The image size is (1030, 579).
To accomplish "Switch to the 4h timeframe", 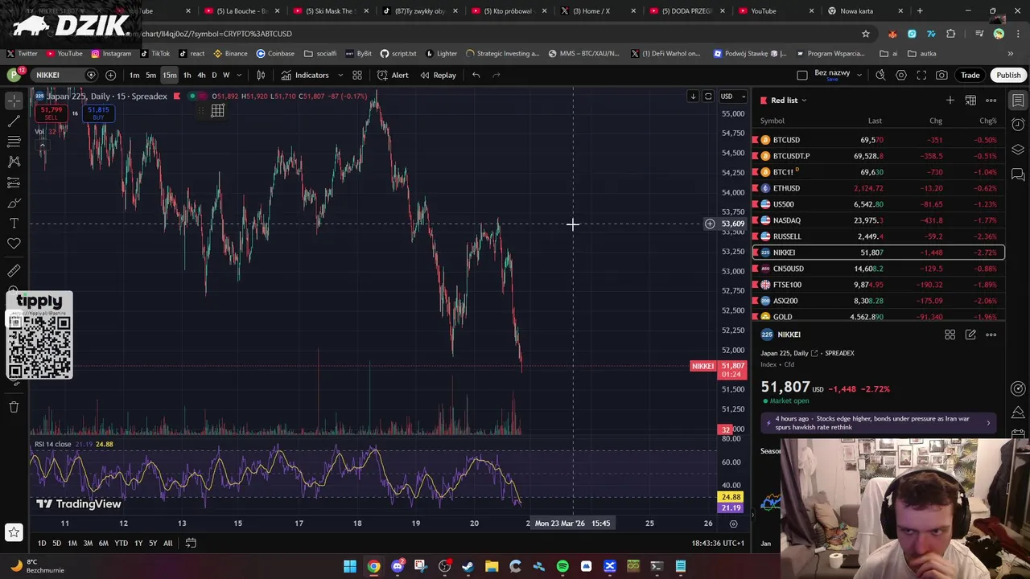I will [201, 75].
